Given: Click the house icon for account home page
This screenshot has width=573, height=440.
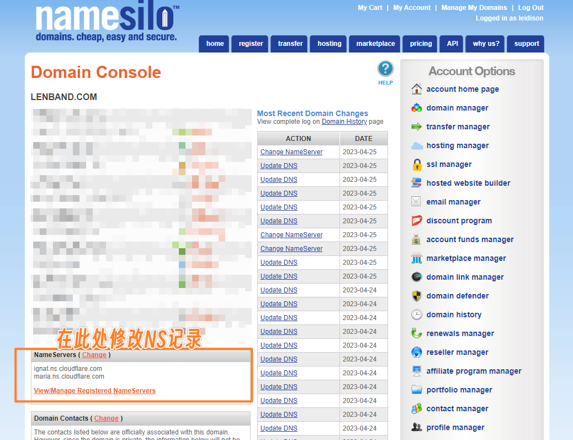Looking at the screenshot, I should click(417, 89).
